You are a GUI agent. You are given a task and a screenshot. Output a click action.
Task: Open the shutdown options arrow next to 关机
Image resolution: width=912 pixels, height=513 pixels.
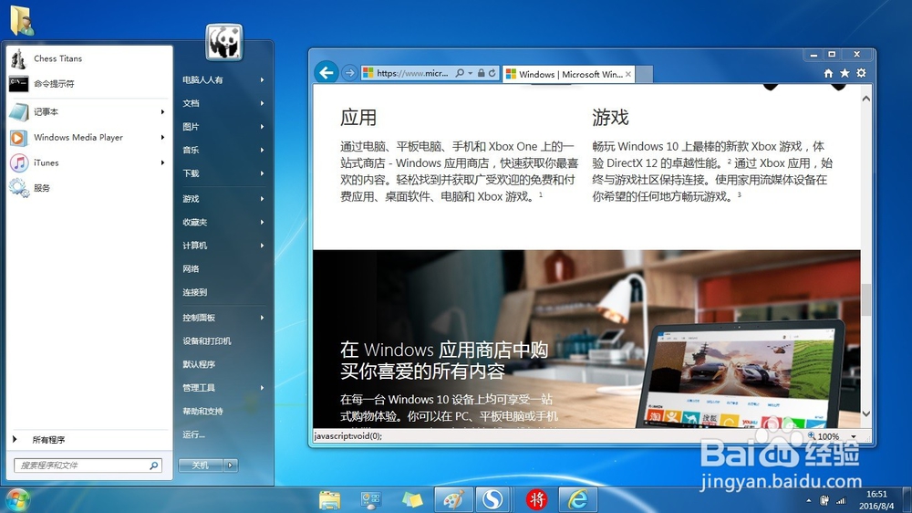point(231,466)
